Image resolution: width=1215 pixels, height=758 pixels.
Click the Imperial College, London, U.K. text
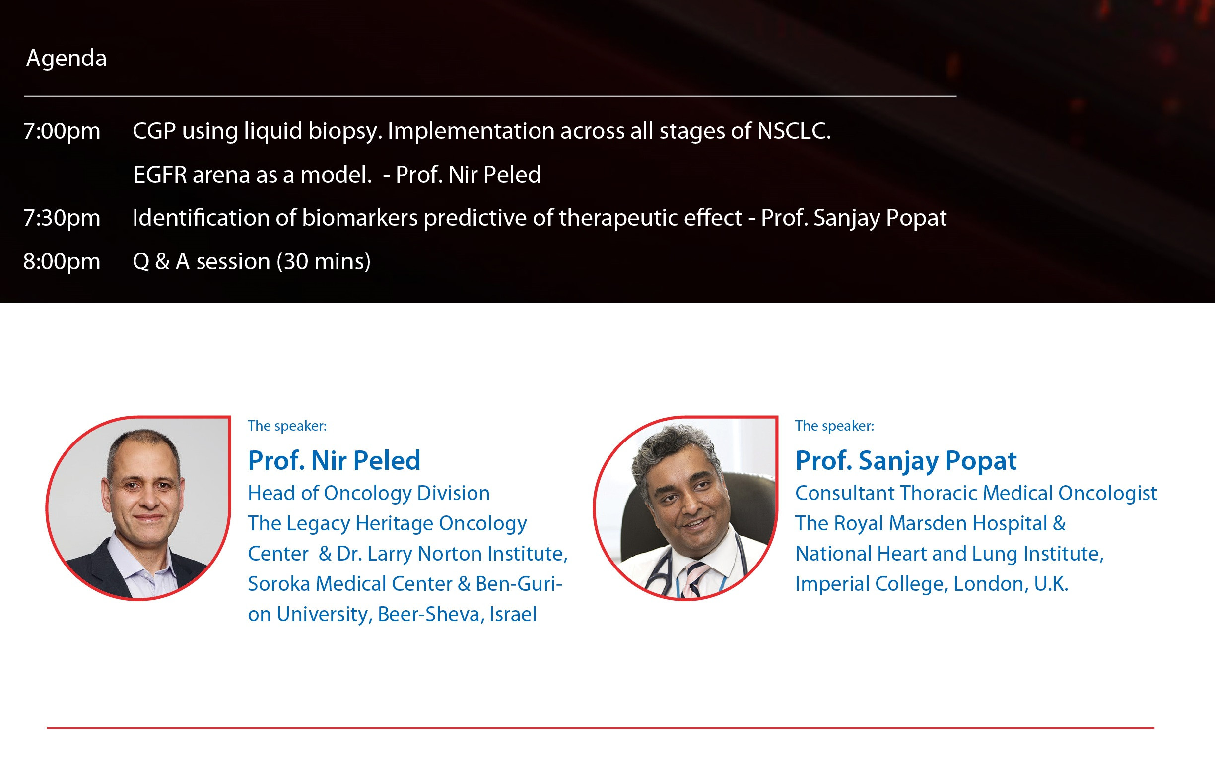[932, 584]
